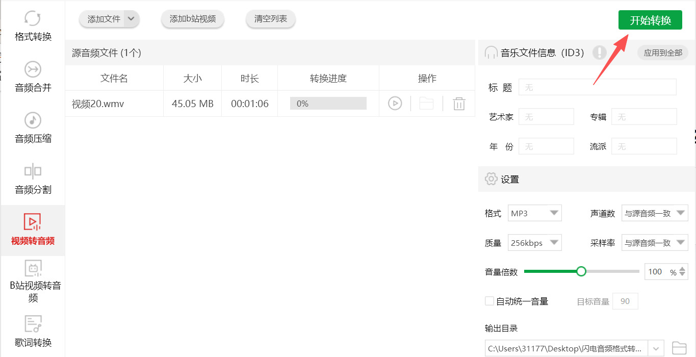Switch to the B站视频转音频 tab

click(32, 283)
